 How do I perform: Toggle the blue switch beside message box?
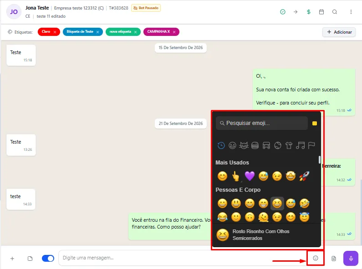tap(48, 259)
